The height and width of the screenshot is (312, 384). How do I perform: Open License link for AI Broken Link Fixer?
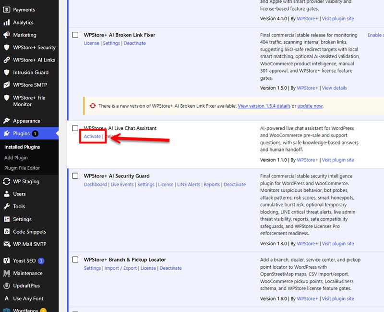click(92, 43)
